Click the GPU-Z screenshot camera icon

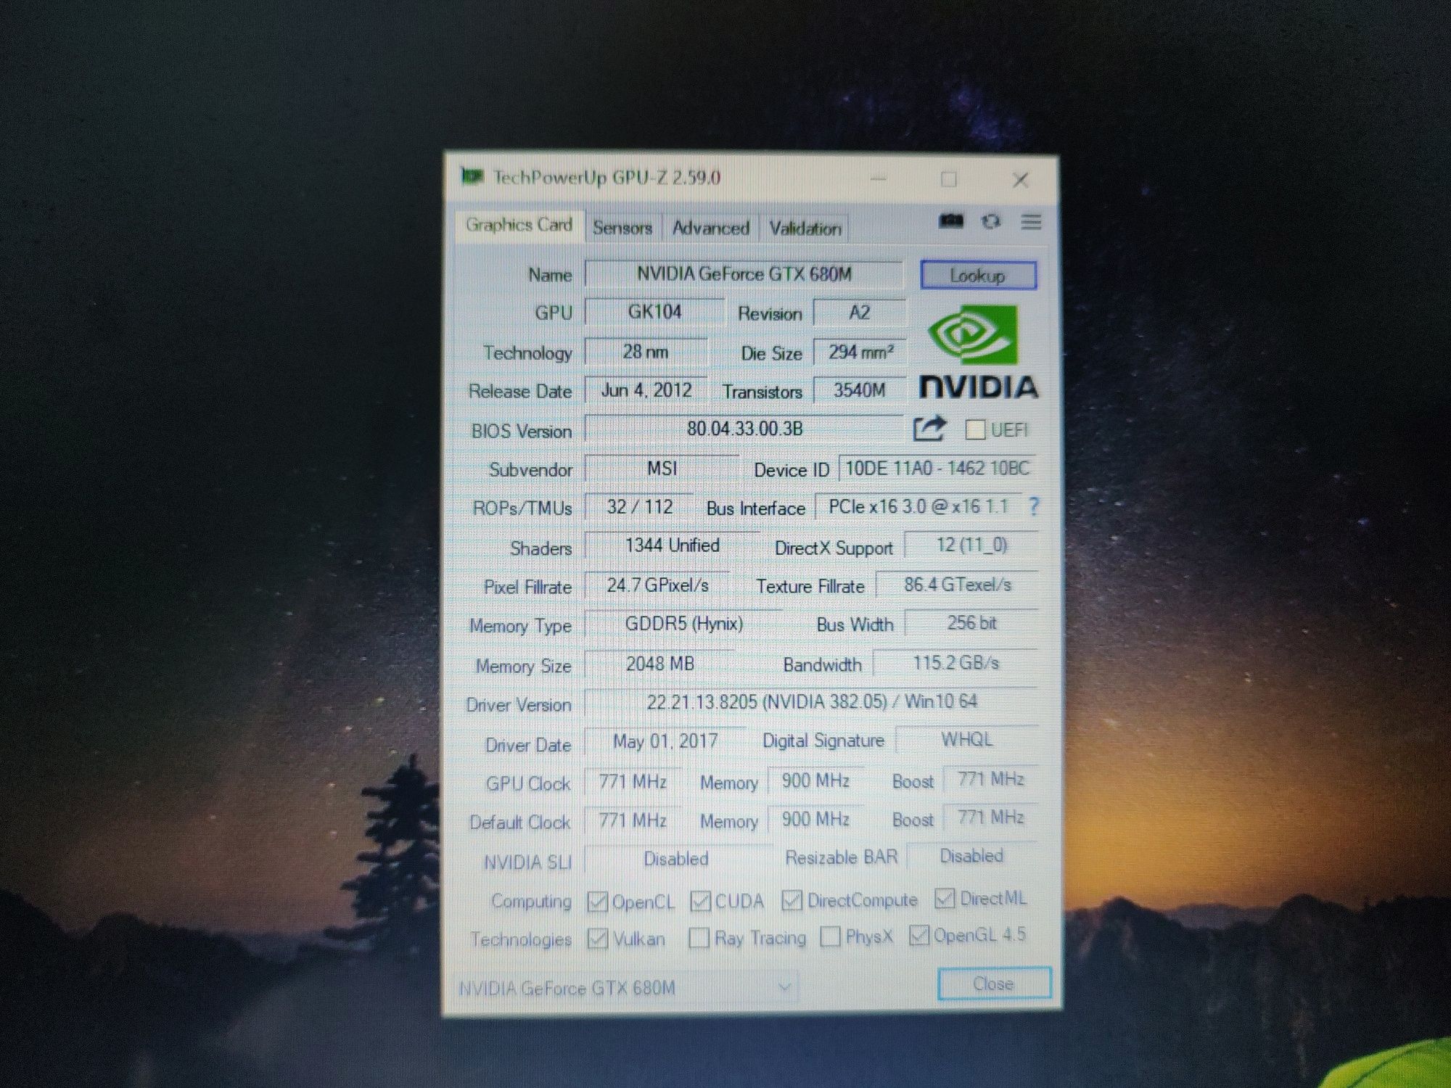coord(951,221)
